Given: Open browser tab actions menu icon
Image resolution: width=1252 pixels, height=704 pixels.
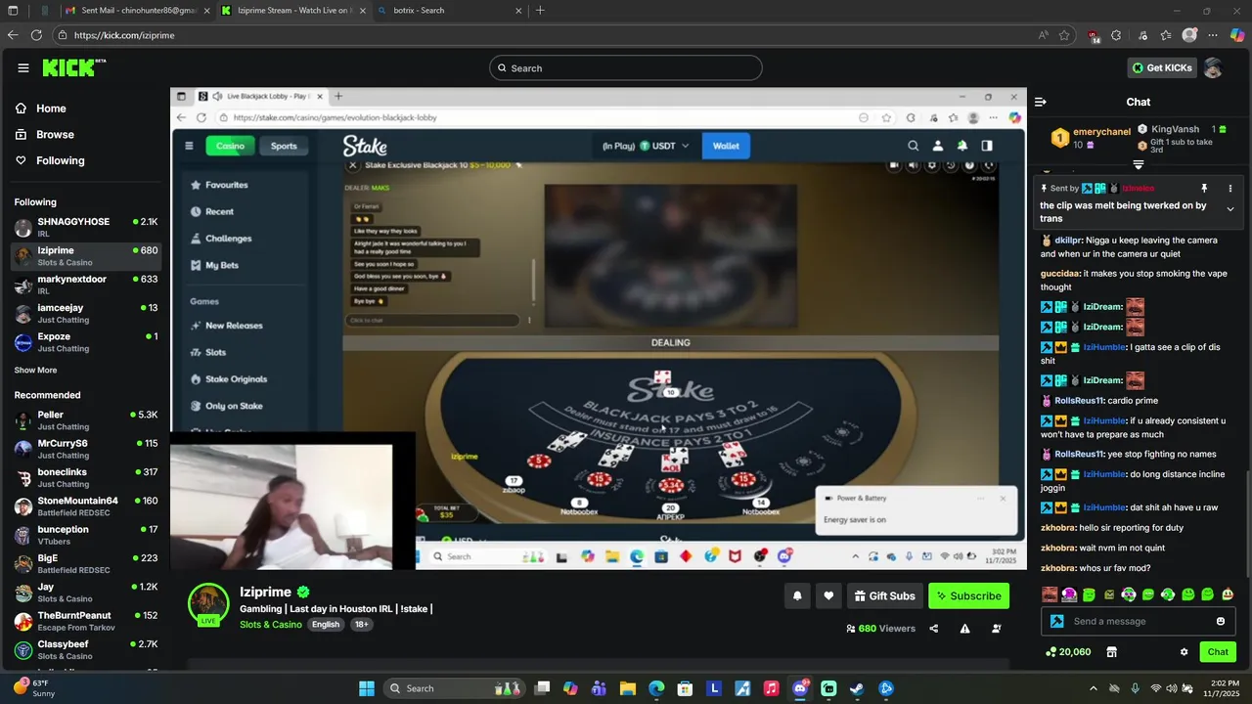Looking at the screenshot, I should 12,11.
